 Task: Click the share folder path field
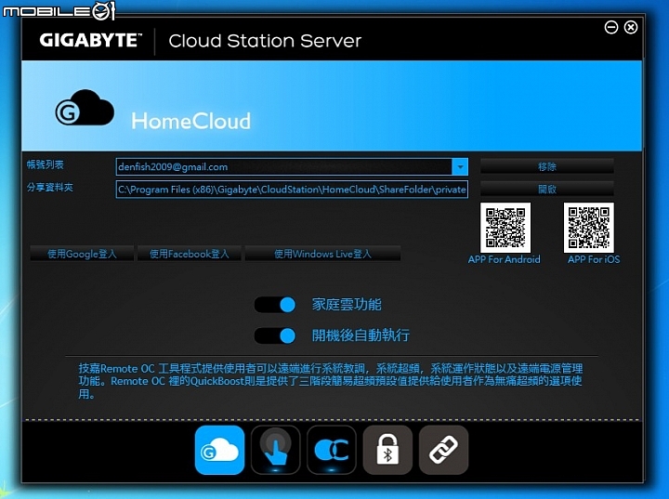(x=292, y=190)
